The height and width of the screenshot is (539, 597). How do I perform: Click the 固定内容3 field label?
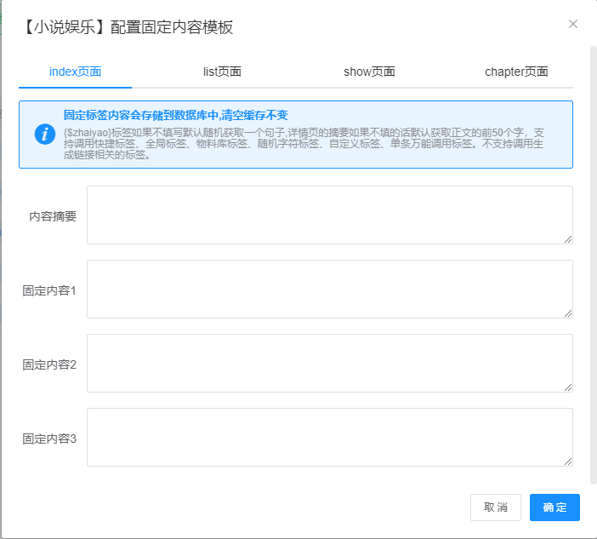click(49, 439)
